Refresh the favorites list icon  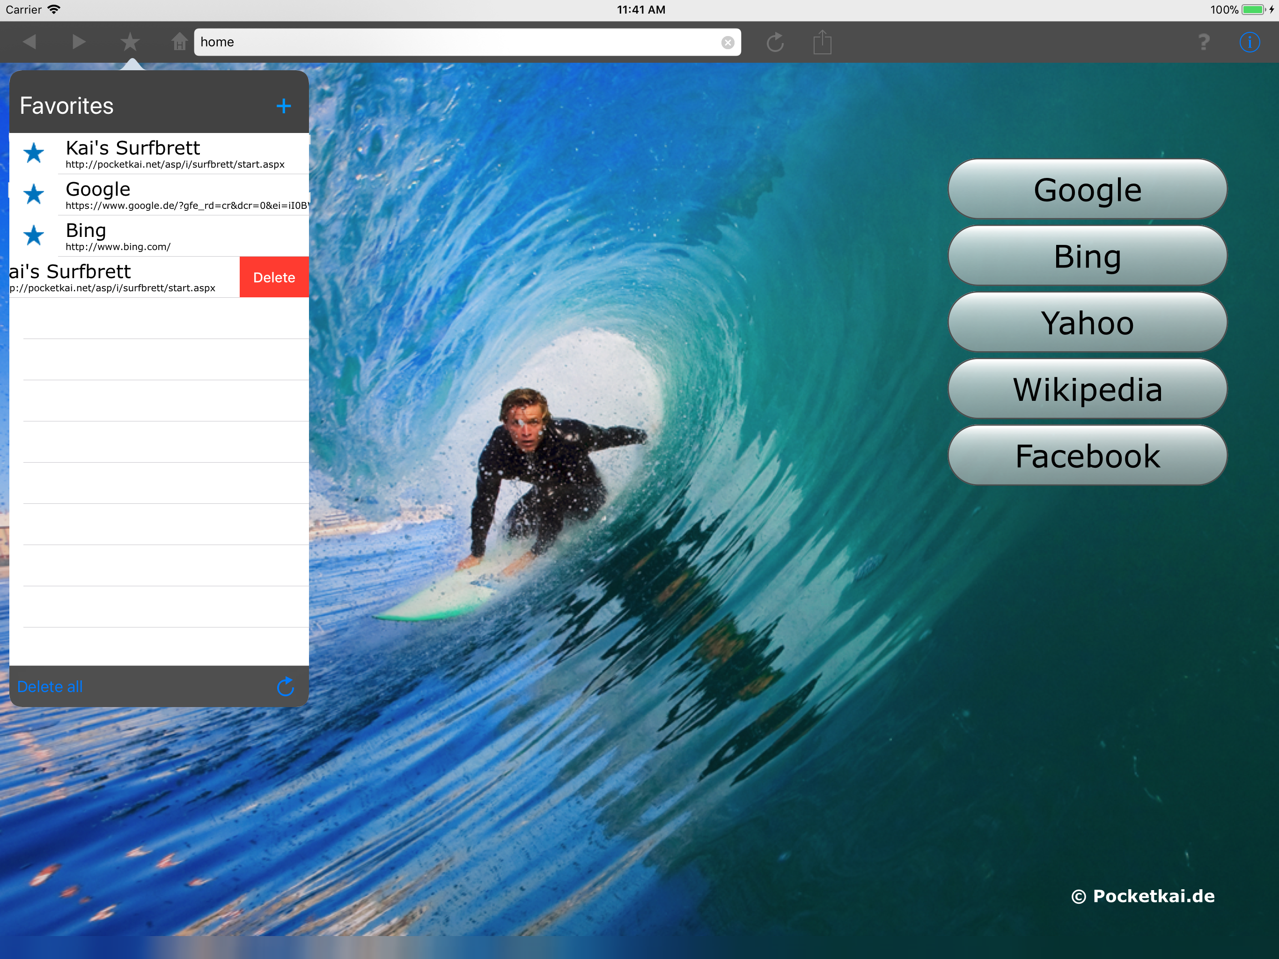(x=286, y=686)
